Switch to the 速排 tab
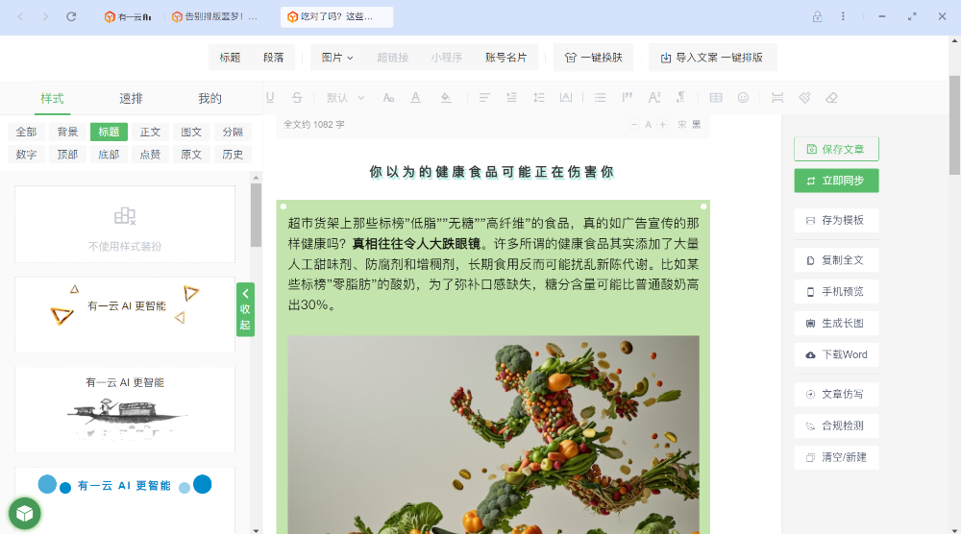The width and height of the screenshot is (961, 534). click(x=131, y=98)
